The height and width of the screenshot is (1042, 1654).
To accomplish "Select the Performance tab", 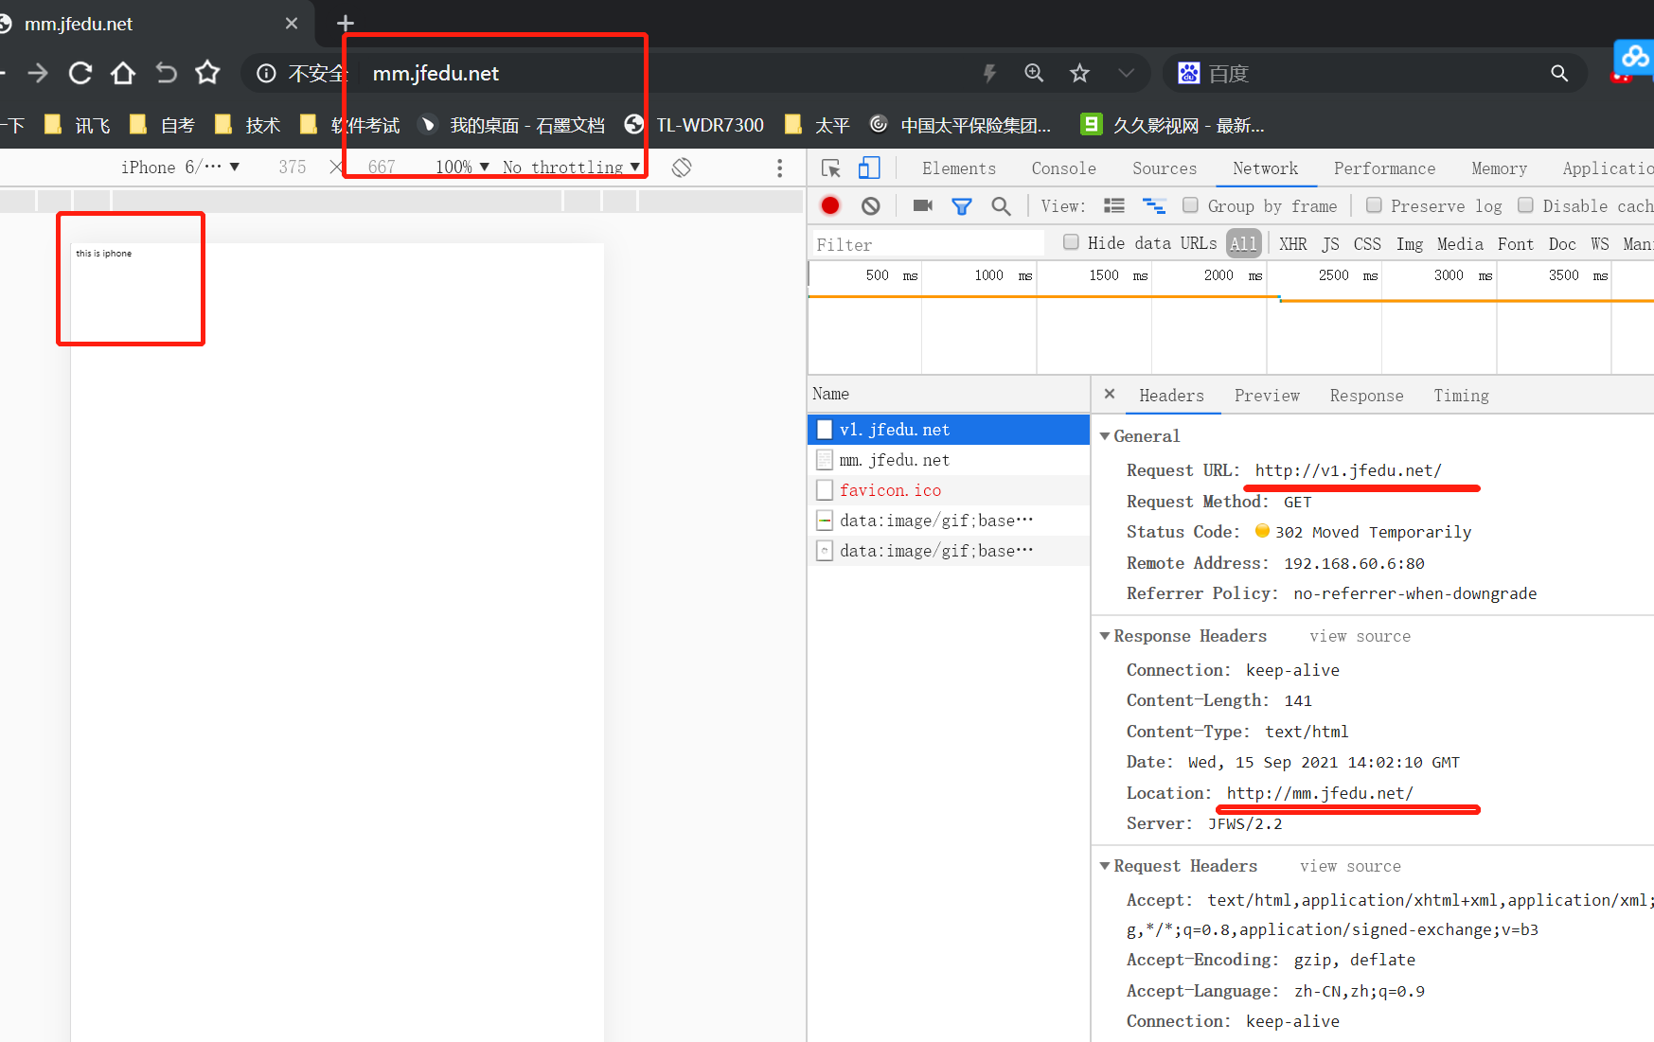I will 1385,168.
